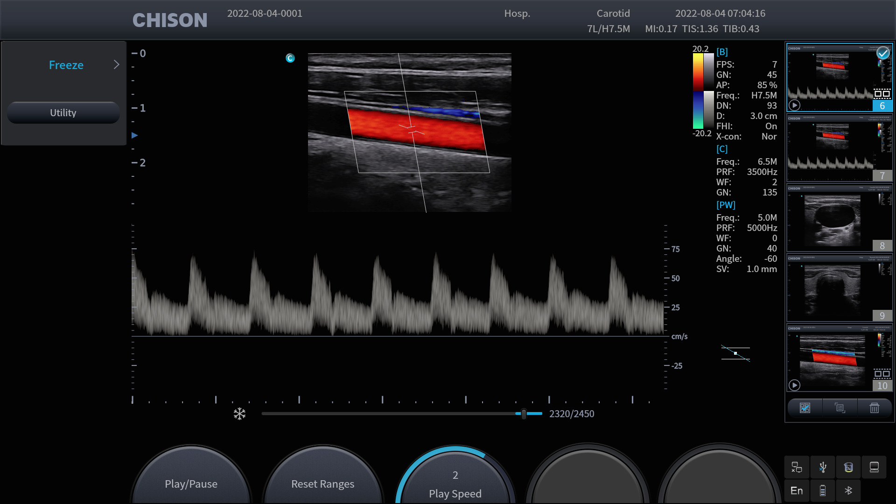896x504 pixels.
Task: Click the disk storage percentage icon
Action: click(x=848, y=467)
